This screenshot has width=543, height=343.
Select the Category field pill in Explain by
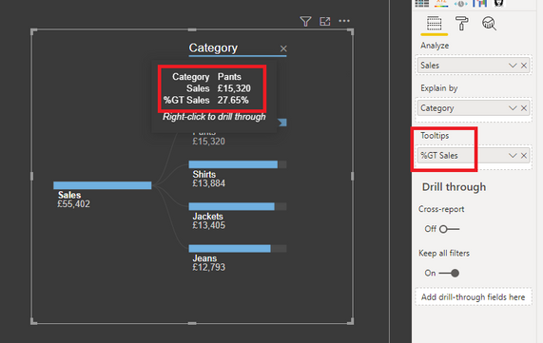474,108
